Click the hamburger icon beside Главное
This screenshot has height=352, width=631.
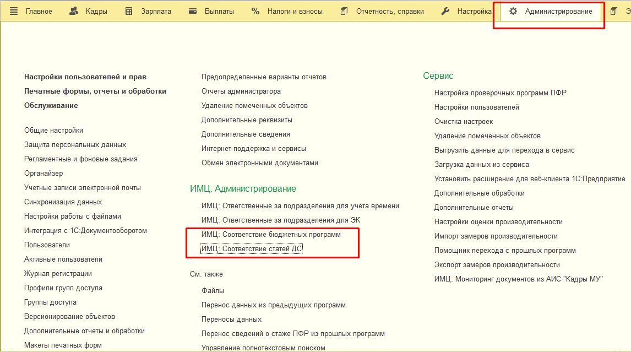pyautogui.click(x=13, y=11)
